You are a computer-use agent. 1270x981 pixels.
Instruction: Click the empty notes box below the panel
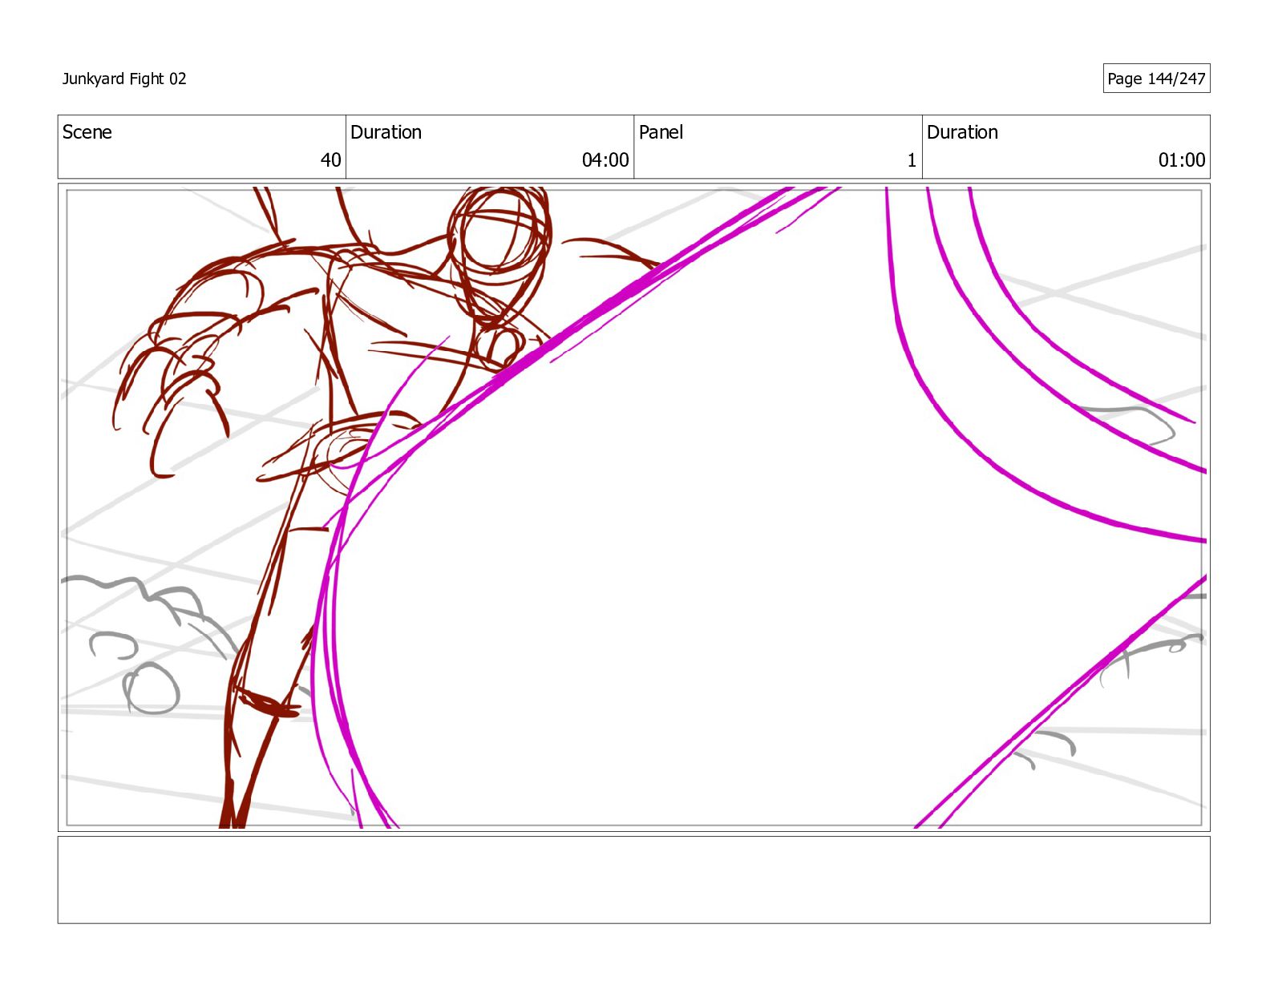click(x=634, y=880)
